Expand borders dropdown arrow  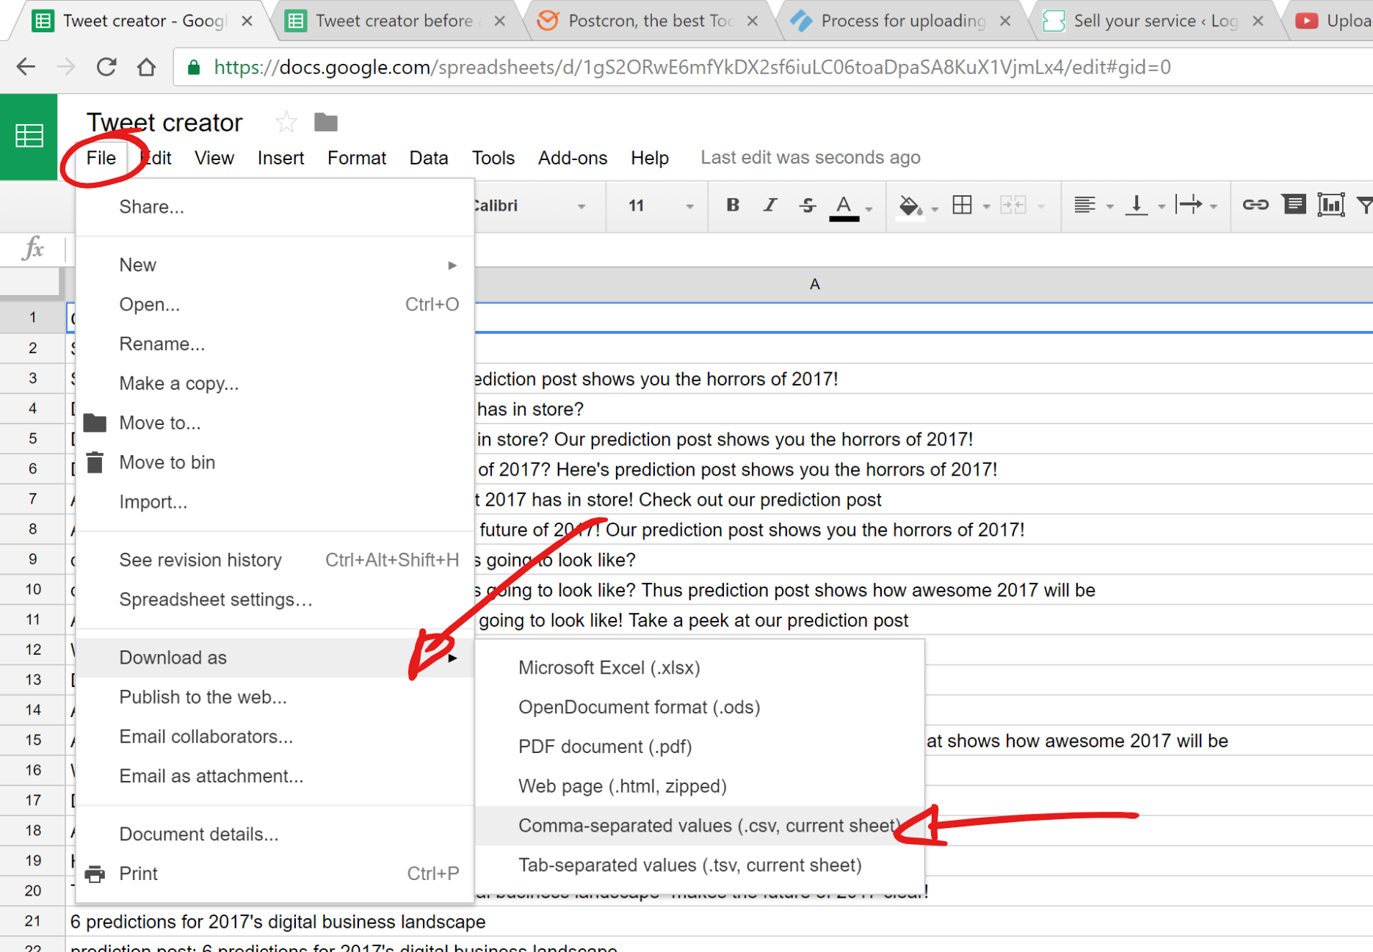(x=986, y=208)
